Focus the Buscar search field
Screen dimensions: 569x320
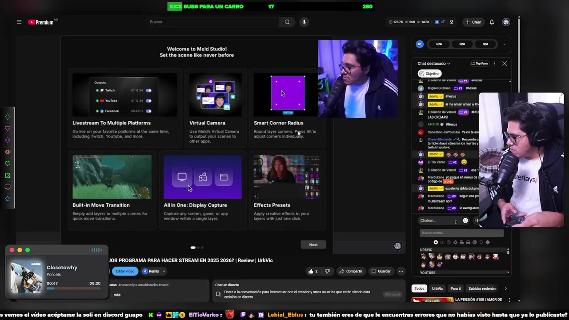213,22
